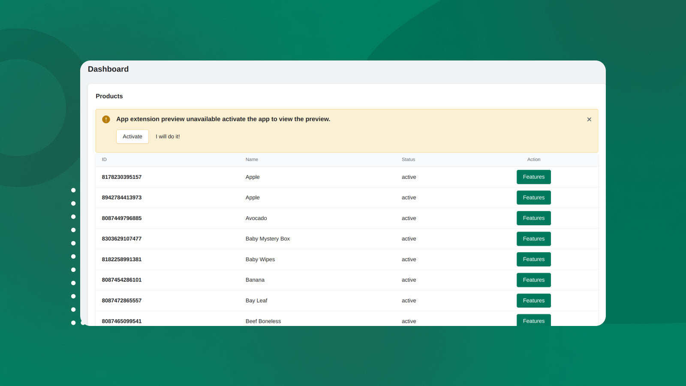Click the ID column header

(104, 160)
